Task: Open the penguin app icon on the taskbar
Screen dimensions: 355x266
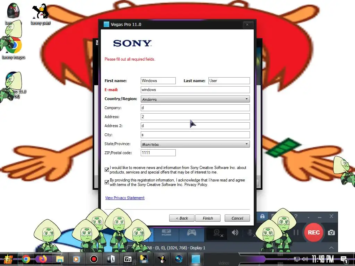Action: pos(162,259)
